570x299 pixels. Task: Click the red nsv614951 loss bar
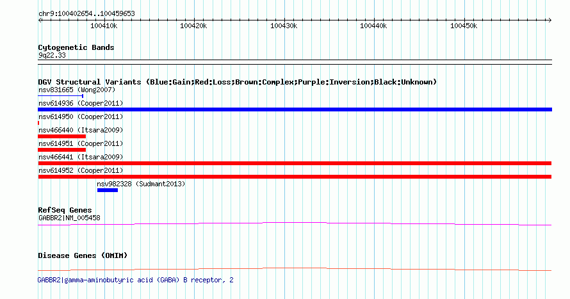(x=61, y=150)
